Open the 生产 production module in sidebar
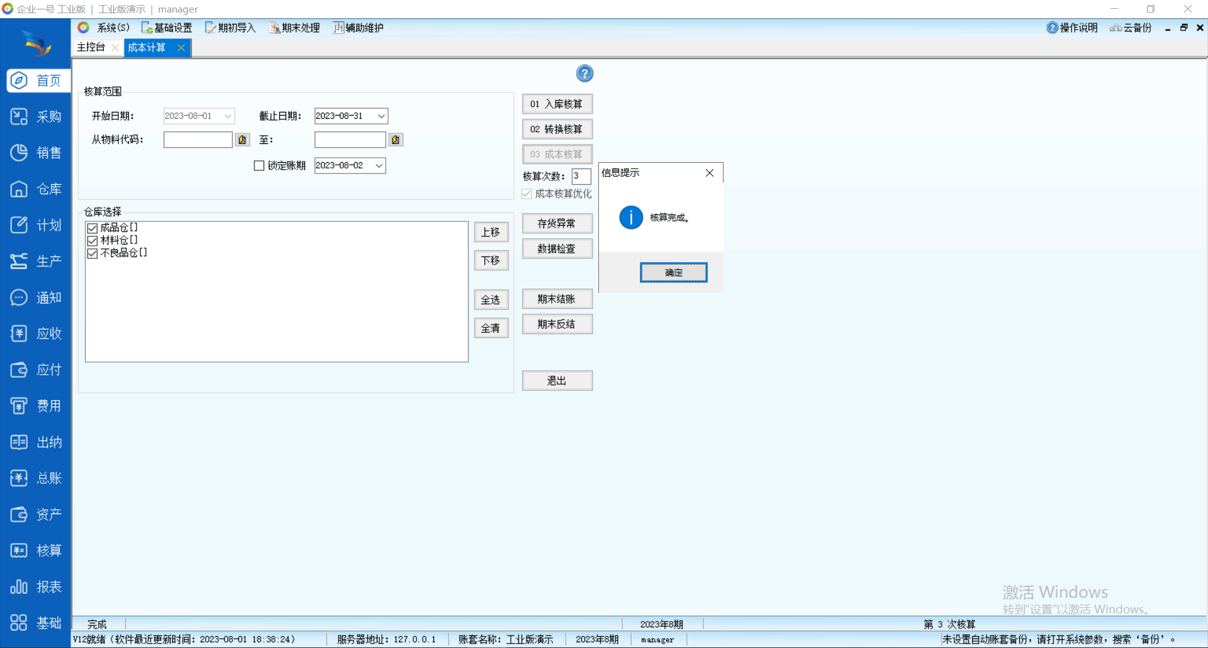Viewport: 1208px width, 648px height. point(36,261)
